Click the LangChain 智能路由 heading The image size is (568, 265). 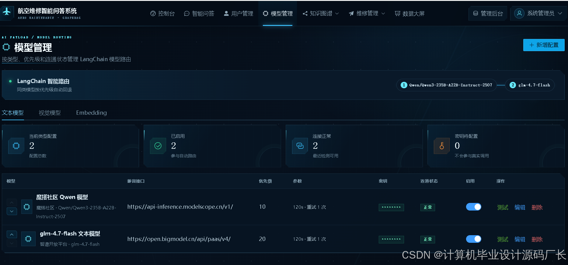pos(43,81)
